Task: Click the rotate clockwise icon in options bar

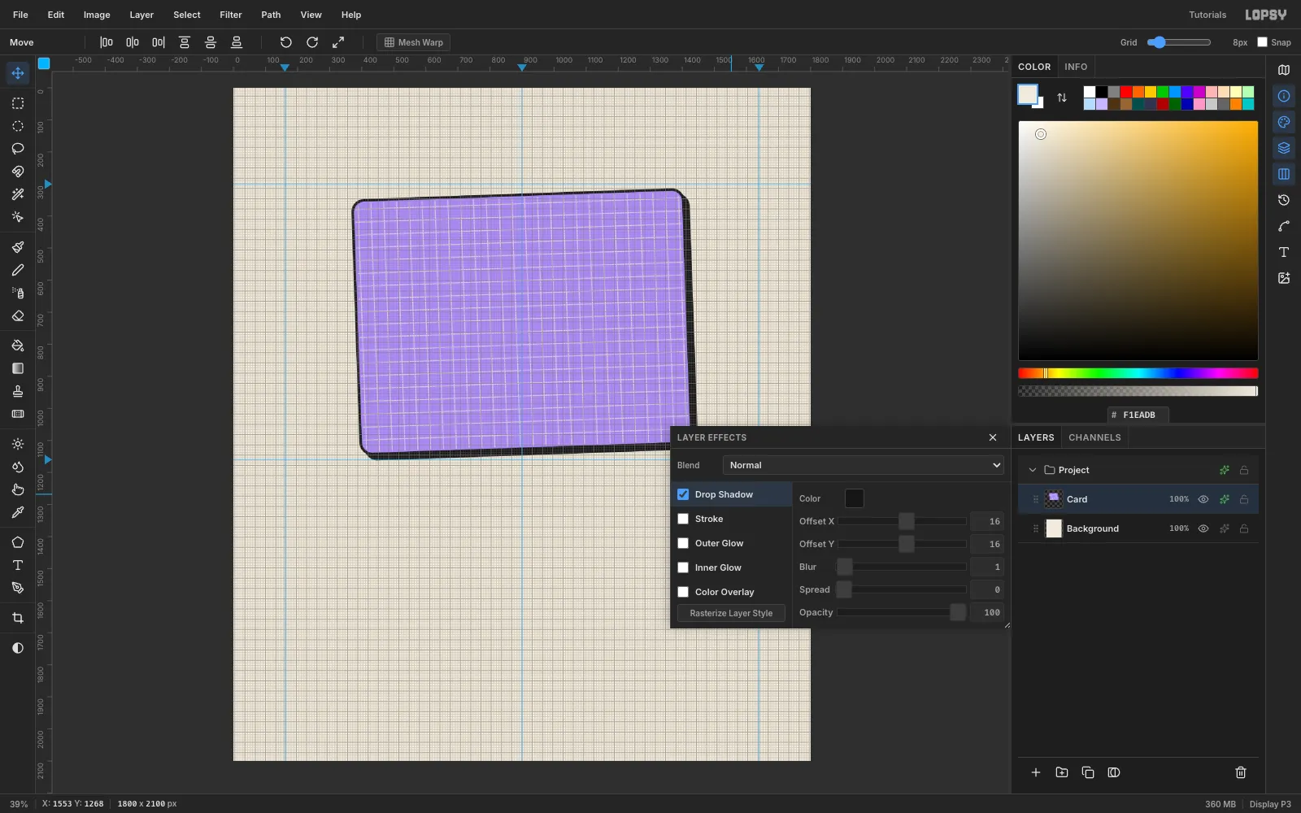Action: coord(312,42)
